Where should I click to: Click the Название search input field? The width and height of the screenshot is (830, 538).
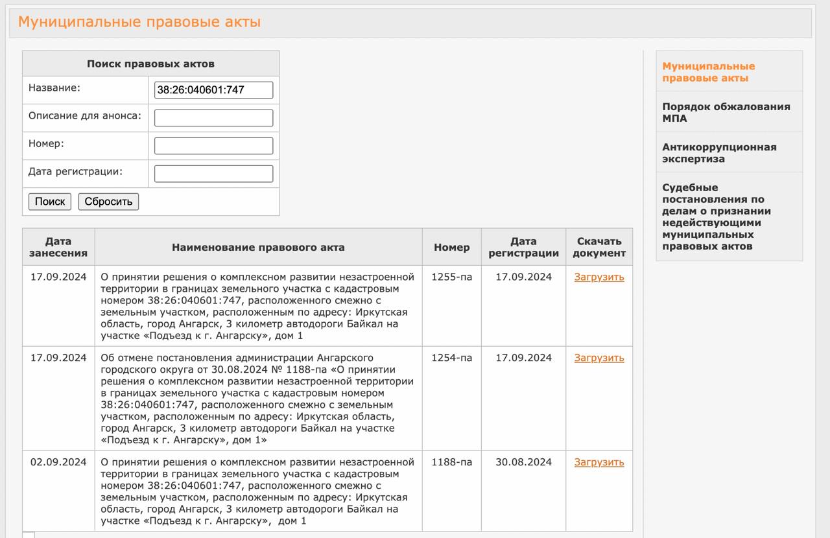pyautogui.click(x=213, y=90)
